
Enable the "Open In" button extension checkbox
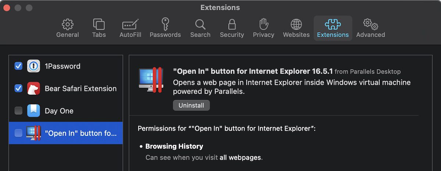click(18, 133)
